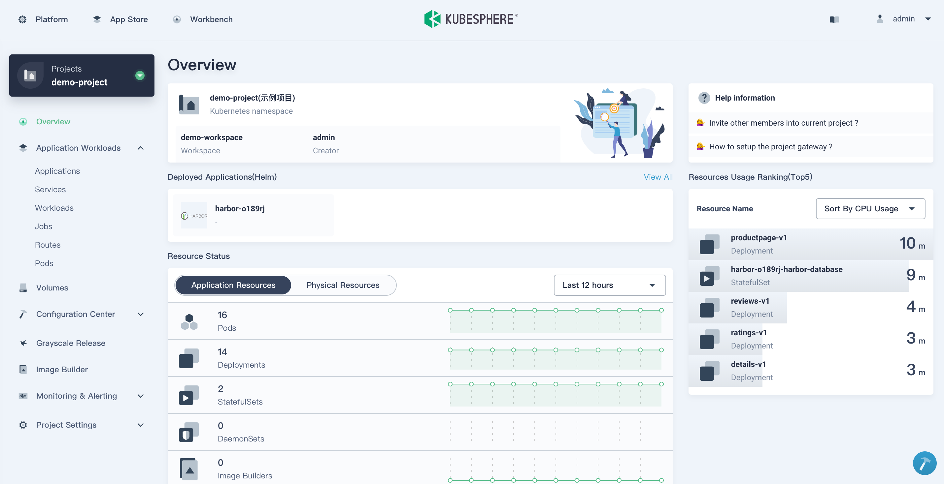Click the View All link for deployed applications
Screen dimensions: 944x484
point(658,177)
